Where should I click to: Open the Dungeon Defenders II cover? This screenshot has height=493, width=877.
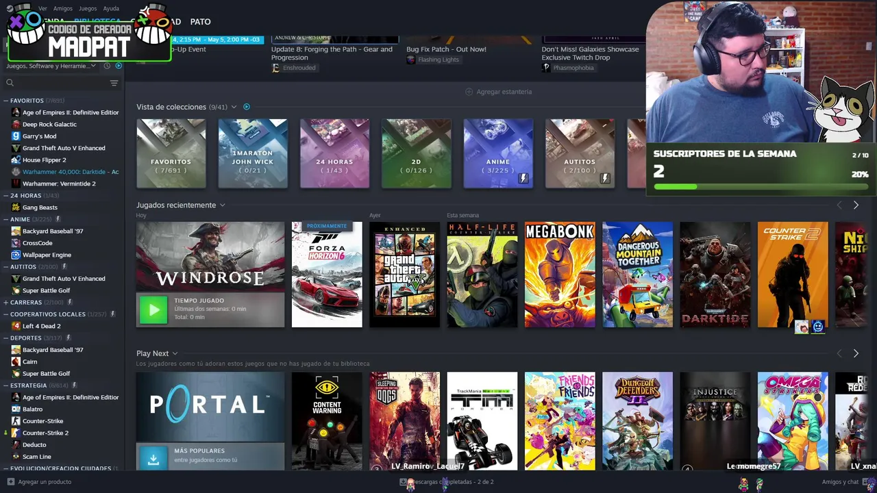coord(637,421)
